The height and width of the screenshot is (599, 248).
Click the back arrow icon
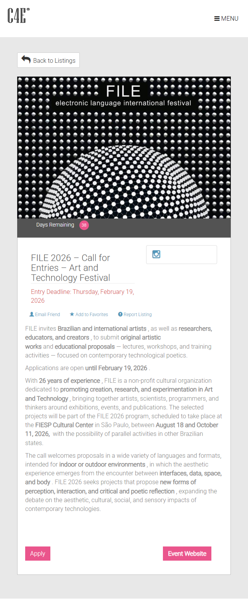[26, 60]
